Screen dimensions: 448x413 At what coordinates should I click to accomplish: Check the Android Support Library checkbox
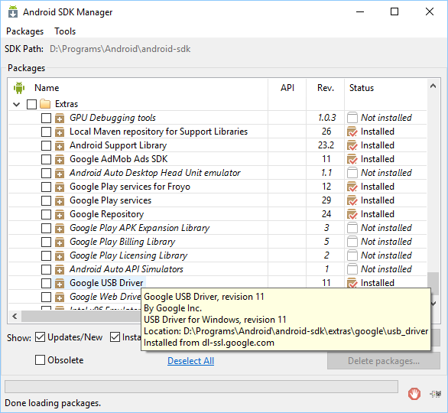(x=46, y=145)
